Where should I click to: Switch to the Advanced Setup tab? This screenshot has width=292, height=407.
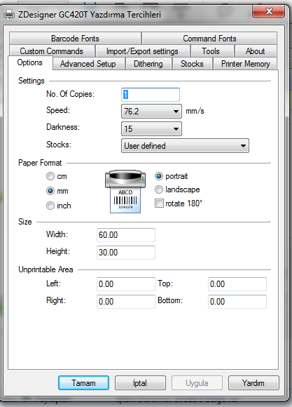point(88,64)
